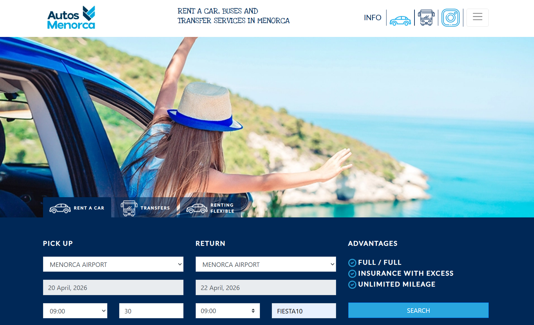Screen dimensions: 534x325
Task: Click the bus icon on Transfers tab
Action: pyautogui.click(x=129, y=208)
